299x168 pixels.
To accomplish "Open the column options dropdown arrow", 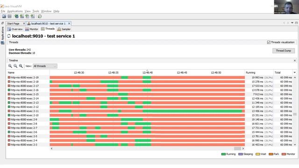I will click(x=295, y=73).
